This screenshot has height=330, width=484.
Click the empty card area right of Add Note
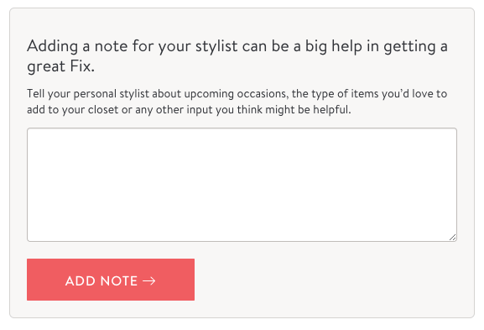tap(333, 280)
